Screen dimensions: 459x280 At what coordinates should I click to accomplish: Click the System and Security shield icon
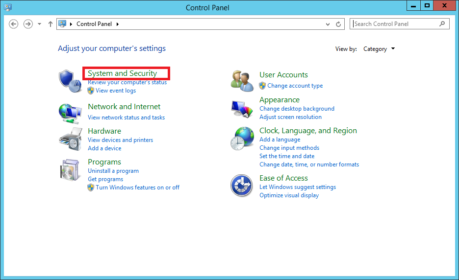pos(70,80)
